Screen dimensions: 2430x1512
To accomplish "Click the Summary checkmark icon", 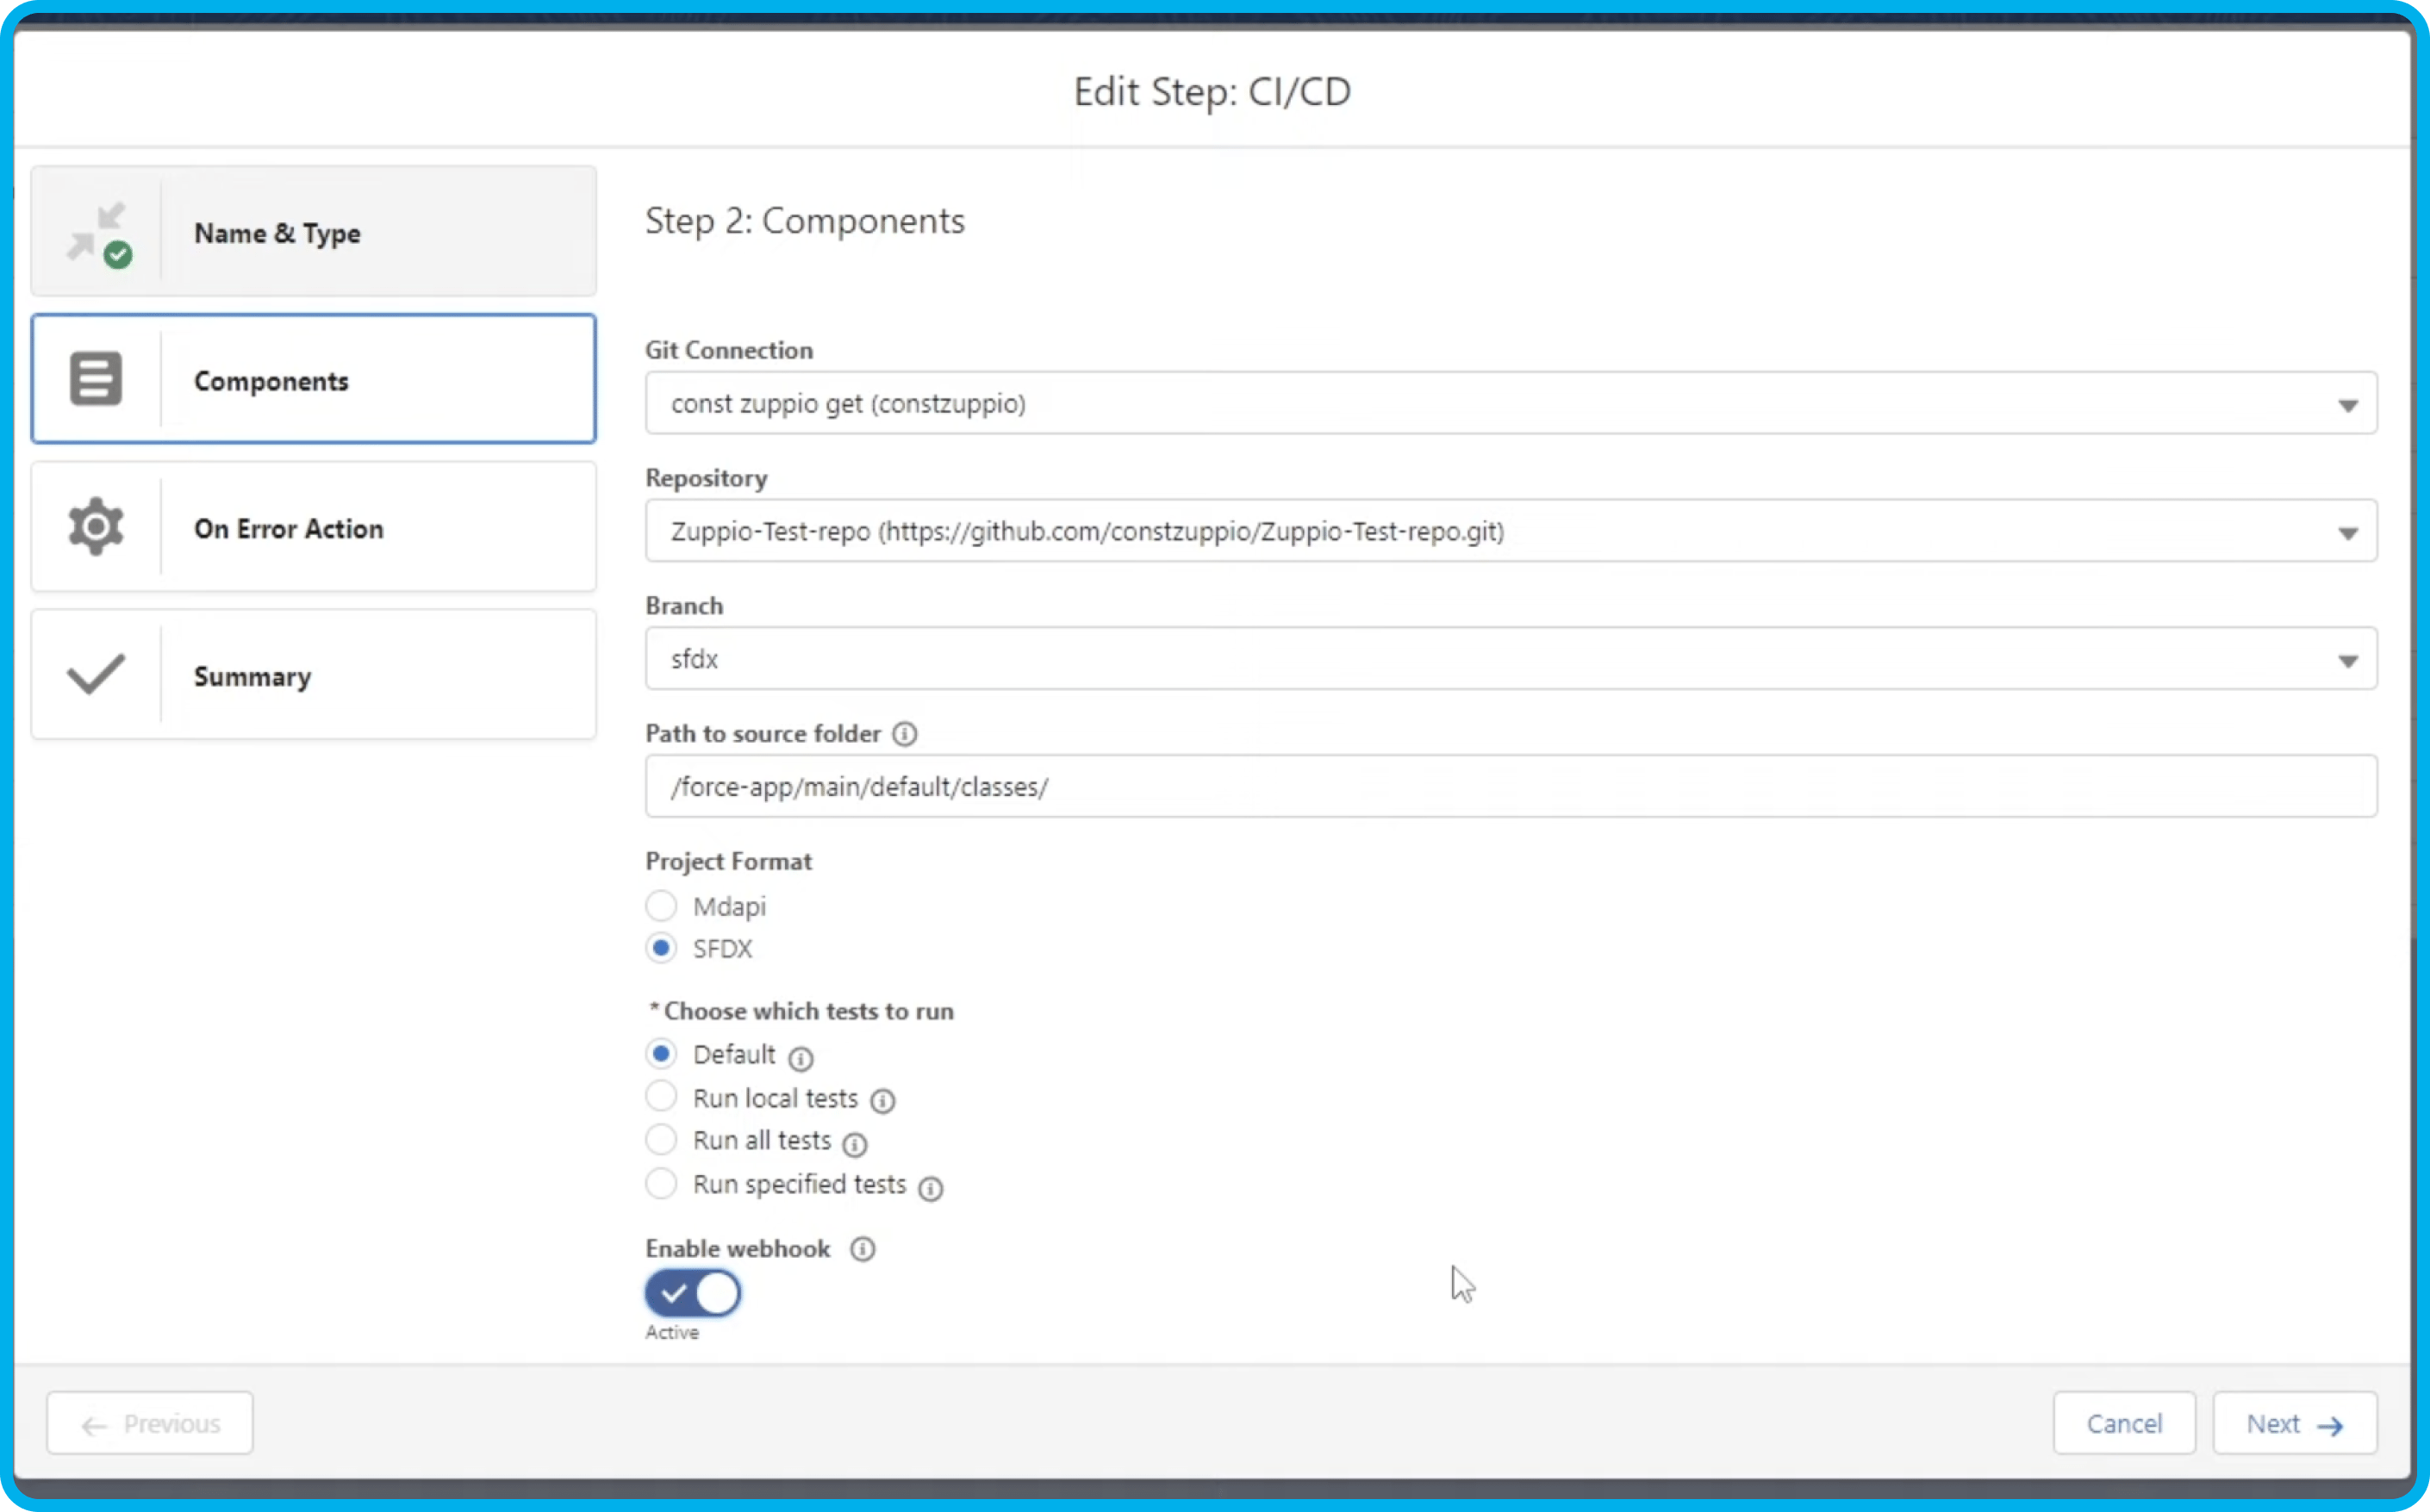I will pyautogui.click(x=94, y=675).
